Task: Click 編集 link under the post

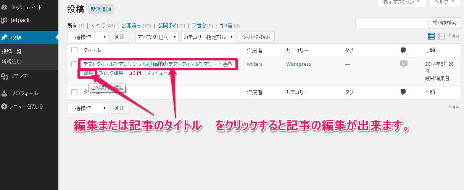Action: [x=88, y=73]
